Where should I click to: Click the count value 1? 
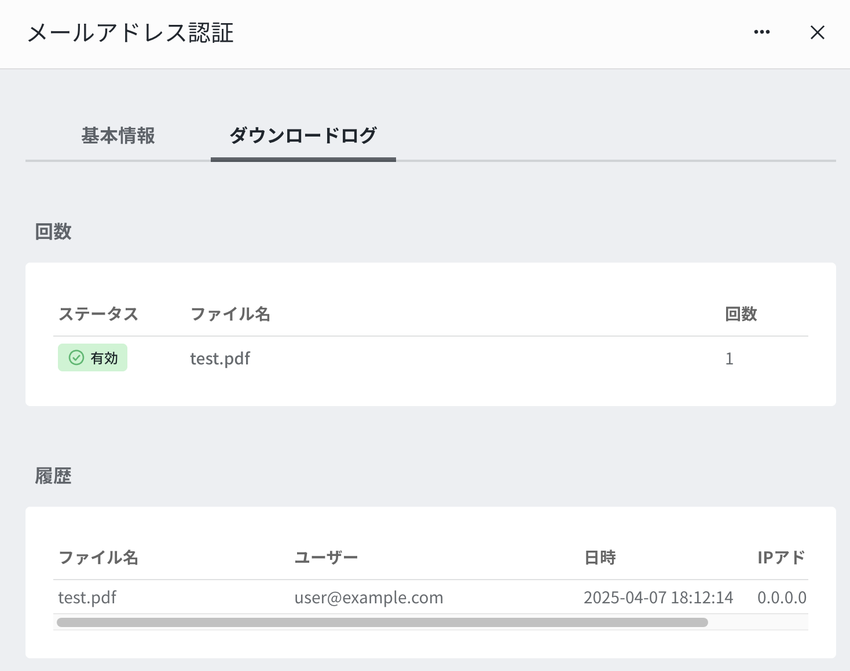coord(730,359)
